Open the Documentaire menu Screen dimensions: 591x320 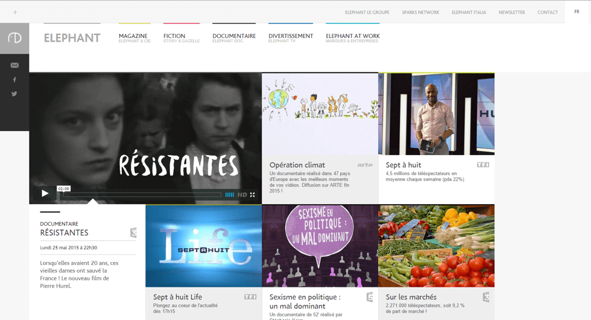coord(234,36)
